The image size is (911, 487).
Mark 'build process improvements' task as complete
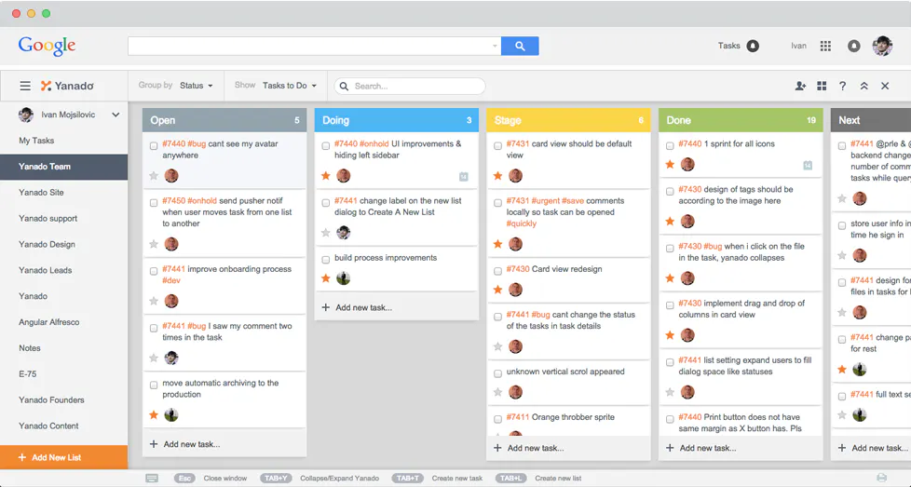tap(325, 260)
